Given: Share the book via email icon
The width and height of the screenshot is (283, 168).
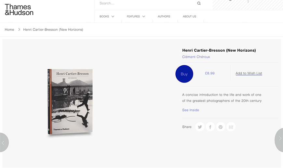Looking at the screenshot, I should pos(231,127).
